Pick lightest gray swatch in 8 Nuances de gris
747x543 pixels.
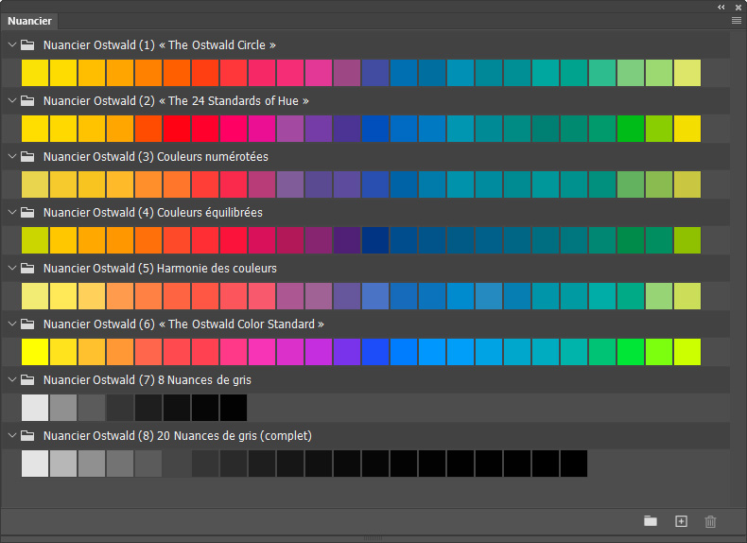[35, 407]
